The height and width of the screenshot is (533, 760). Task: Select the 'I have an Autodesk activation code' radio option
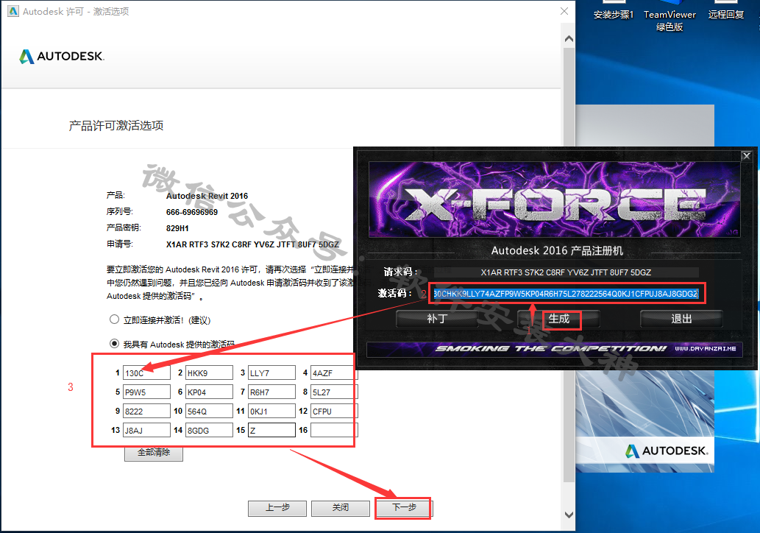(114, 343)
